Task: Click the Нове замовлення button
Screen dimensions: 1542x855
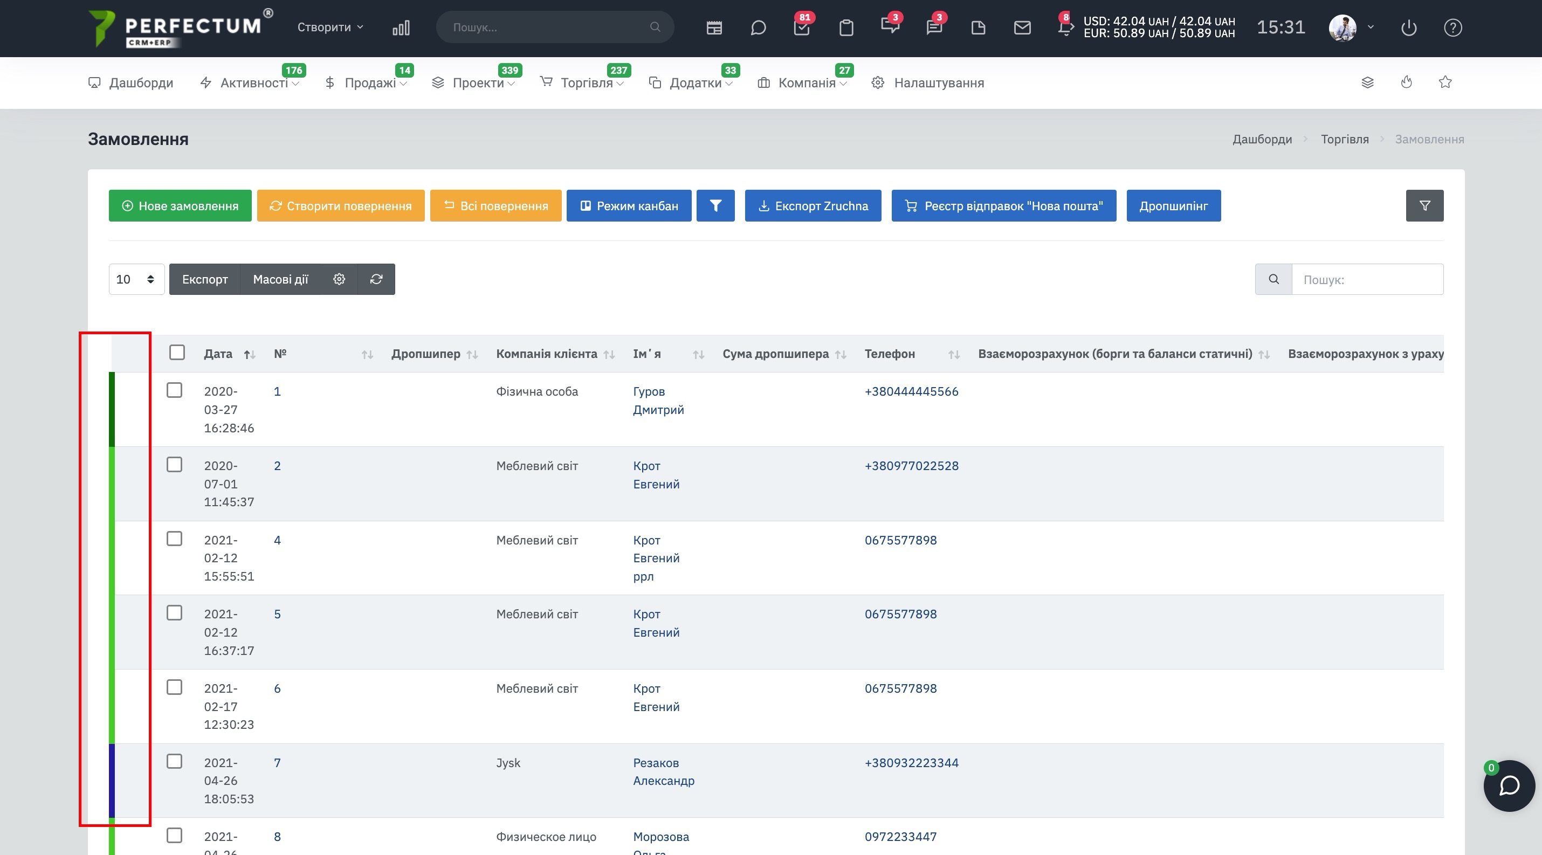Action: [x=180, y=206]
